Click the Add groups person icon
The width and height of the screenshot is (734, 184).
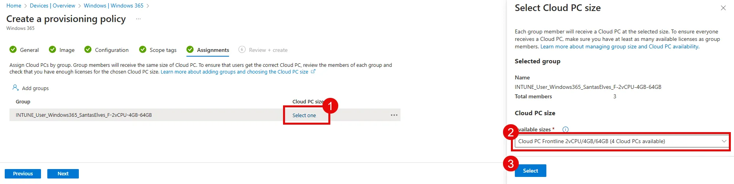tap(16, 88)
